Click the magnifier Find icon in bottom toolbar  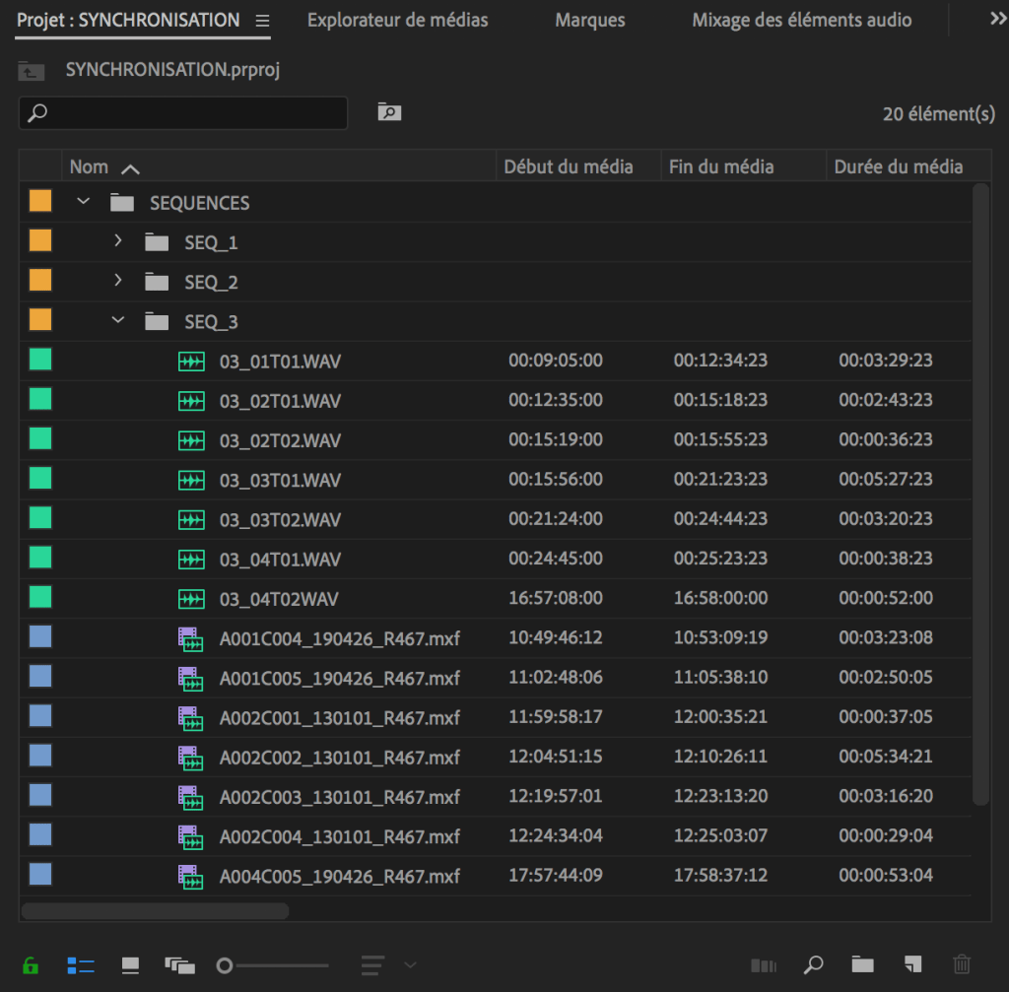click(x=813, y=965)
